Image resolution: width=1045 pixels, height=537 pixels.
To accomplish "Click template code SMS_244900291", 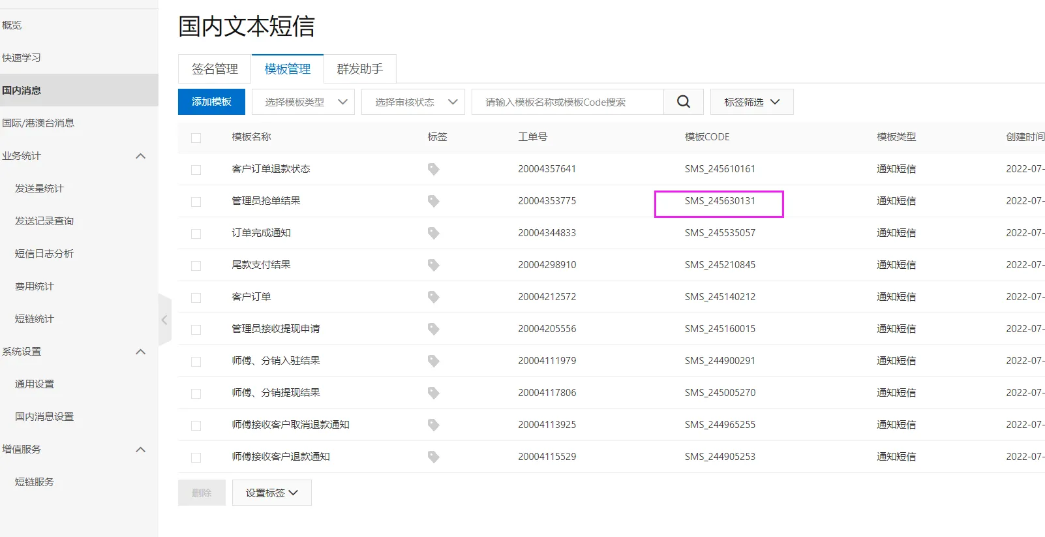I will (720, 361).
